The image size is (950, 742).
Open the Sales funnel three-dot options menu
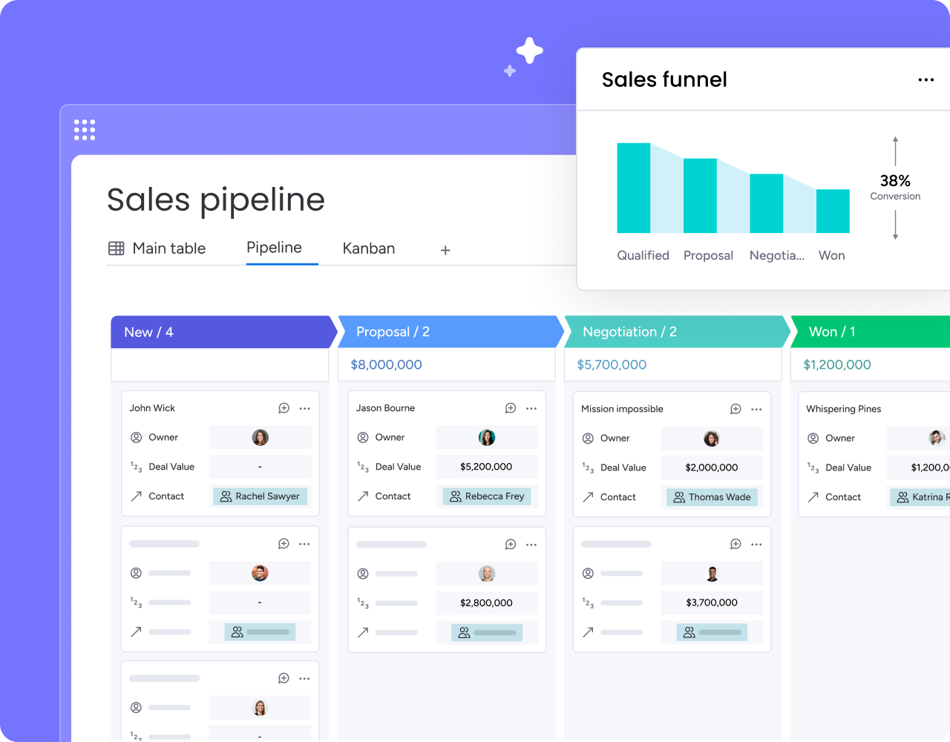coord(926,79)
